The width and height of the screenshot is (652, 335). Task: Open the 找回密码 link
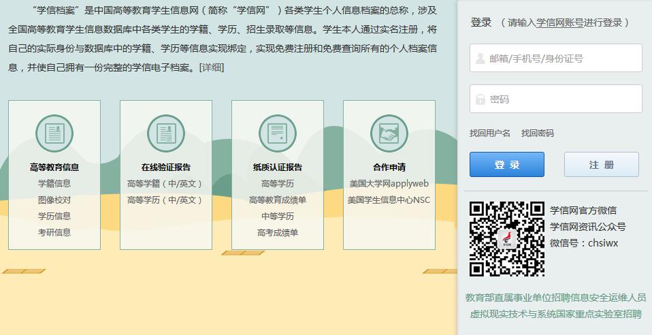(538, 133)
